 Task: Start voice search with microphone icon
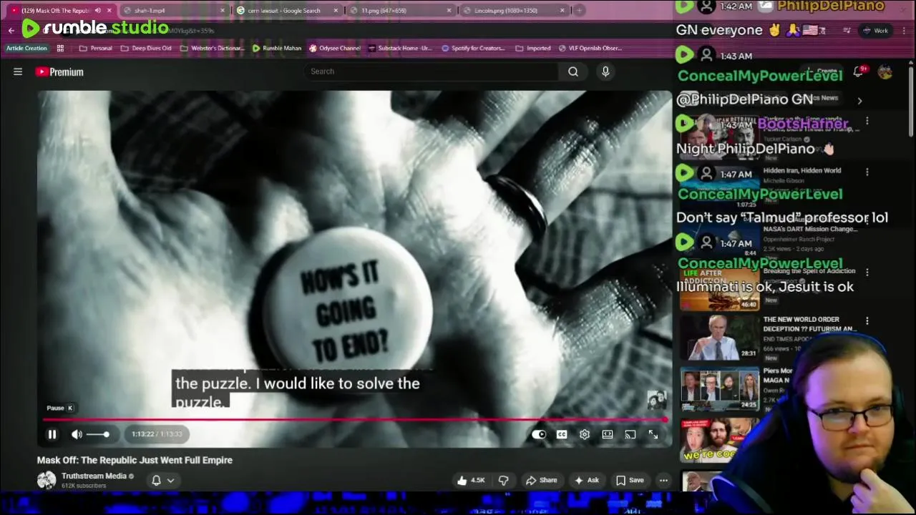[605, 72]
